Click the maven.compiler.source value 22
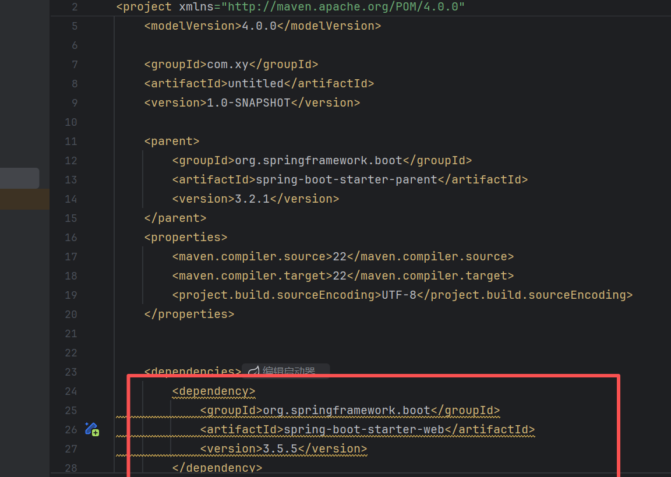This screenshot has height=477, width=671. [339, 256]
